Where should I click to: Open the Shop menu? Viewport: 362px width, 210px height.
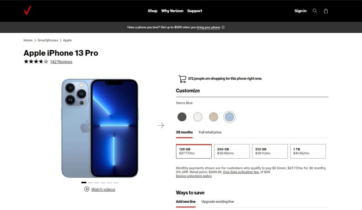152,11
